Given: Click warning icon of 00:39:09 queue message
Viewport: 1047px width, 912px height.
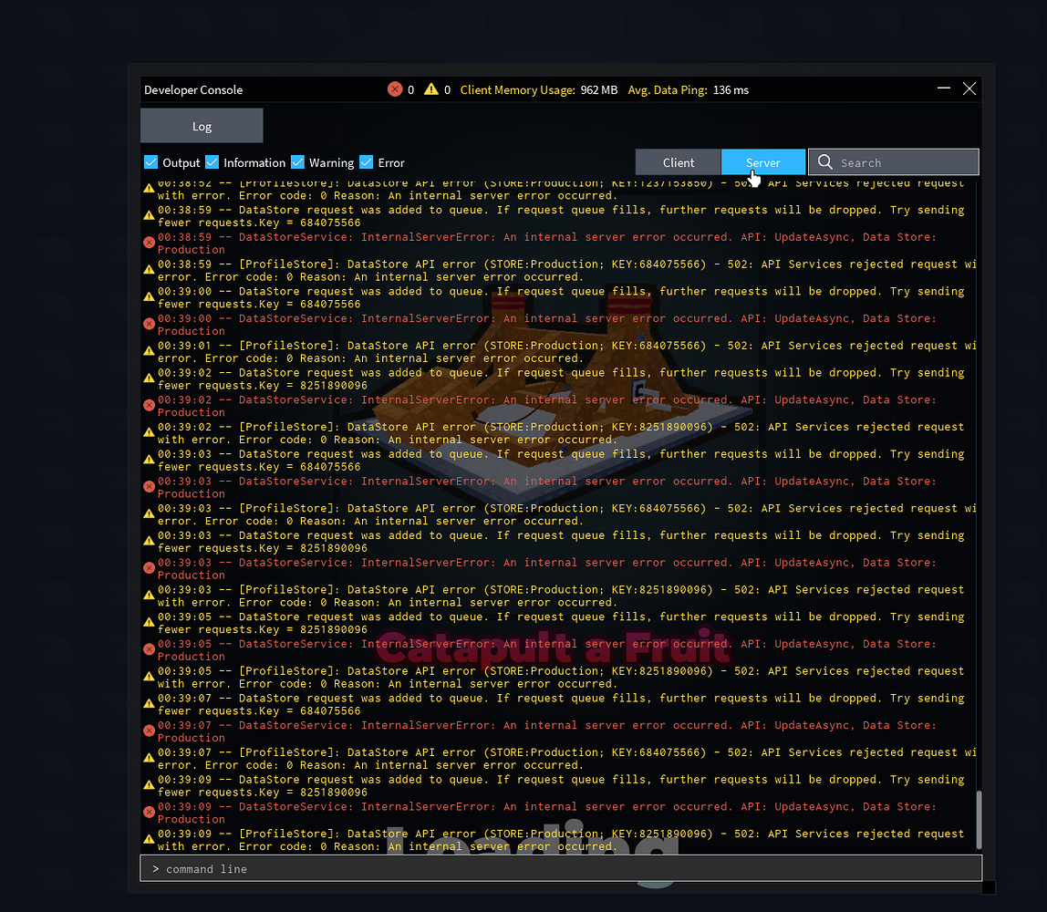Looking at the screenshot, I should pyautogui.click(x=149, y=785).
